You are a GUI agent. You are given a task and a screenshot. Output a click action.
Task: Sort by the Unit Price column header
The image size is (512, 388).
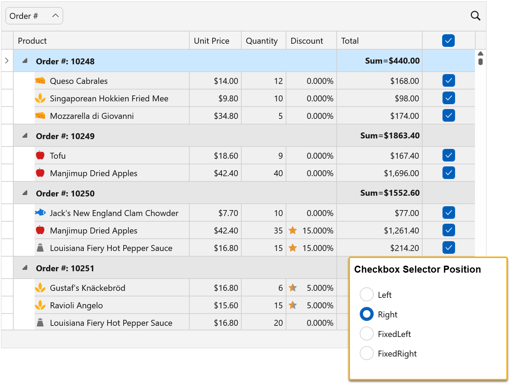point(212,41)
